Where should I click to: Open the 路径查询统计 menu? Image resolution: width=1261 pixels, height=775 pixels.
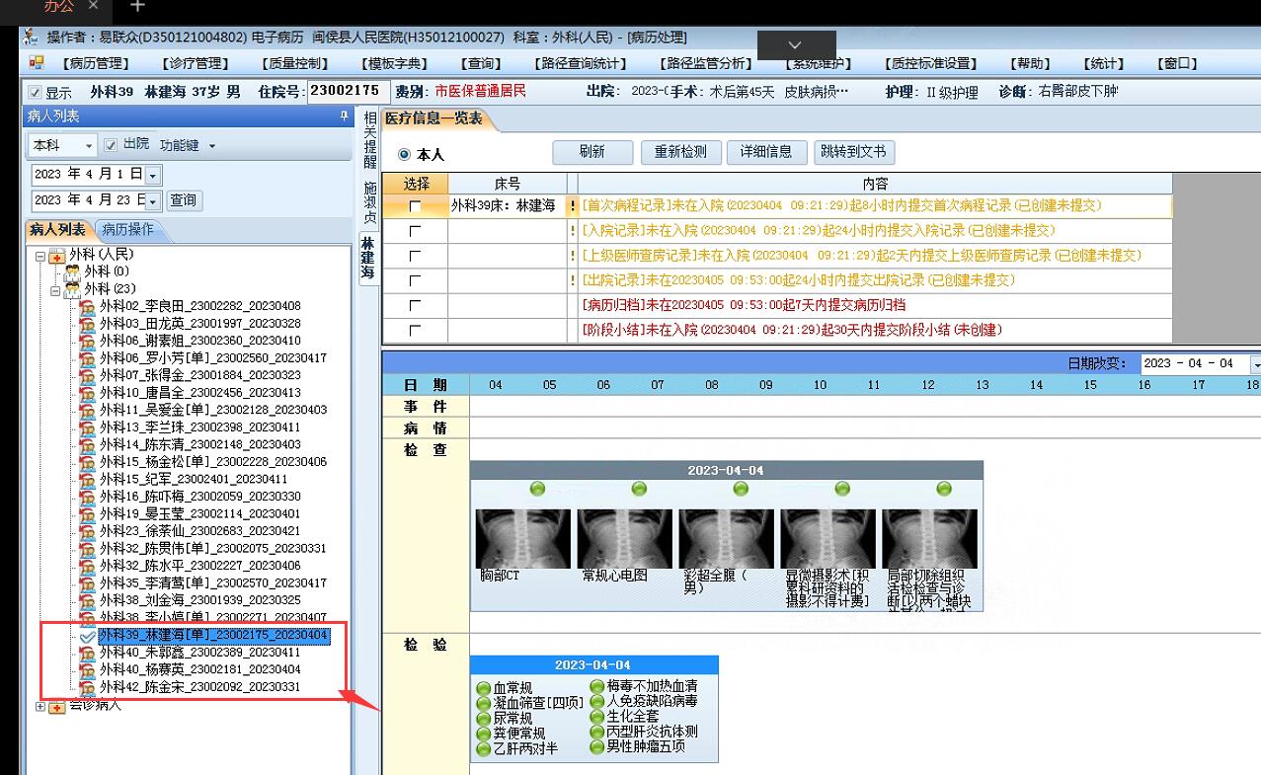pos(581,63)
